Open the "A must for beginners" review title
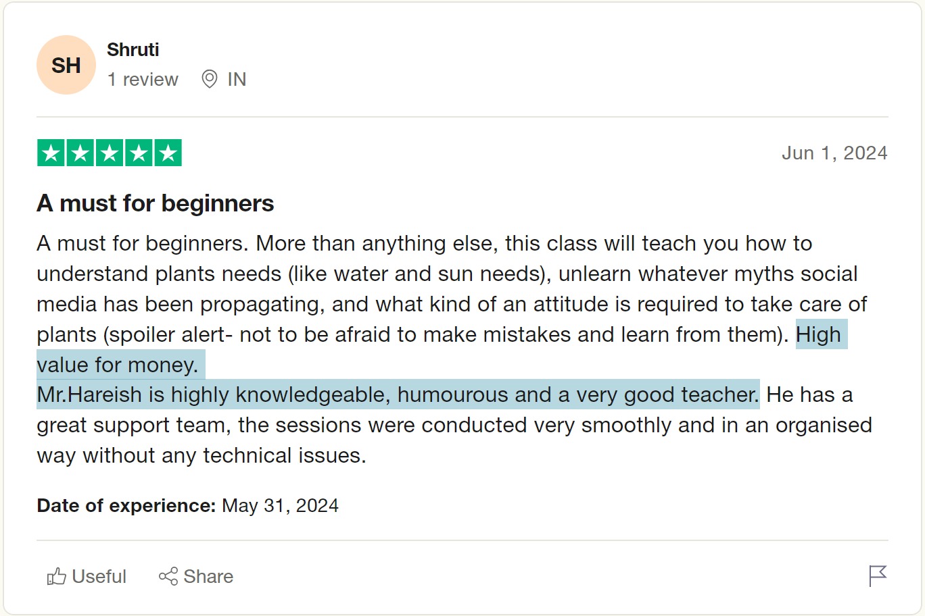The height and width of the screenshot is (616, 925). click(156, 203)
